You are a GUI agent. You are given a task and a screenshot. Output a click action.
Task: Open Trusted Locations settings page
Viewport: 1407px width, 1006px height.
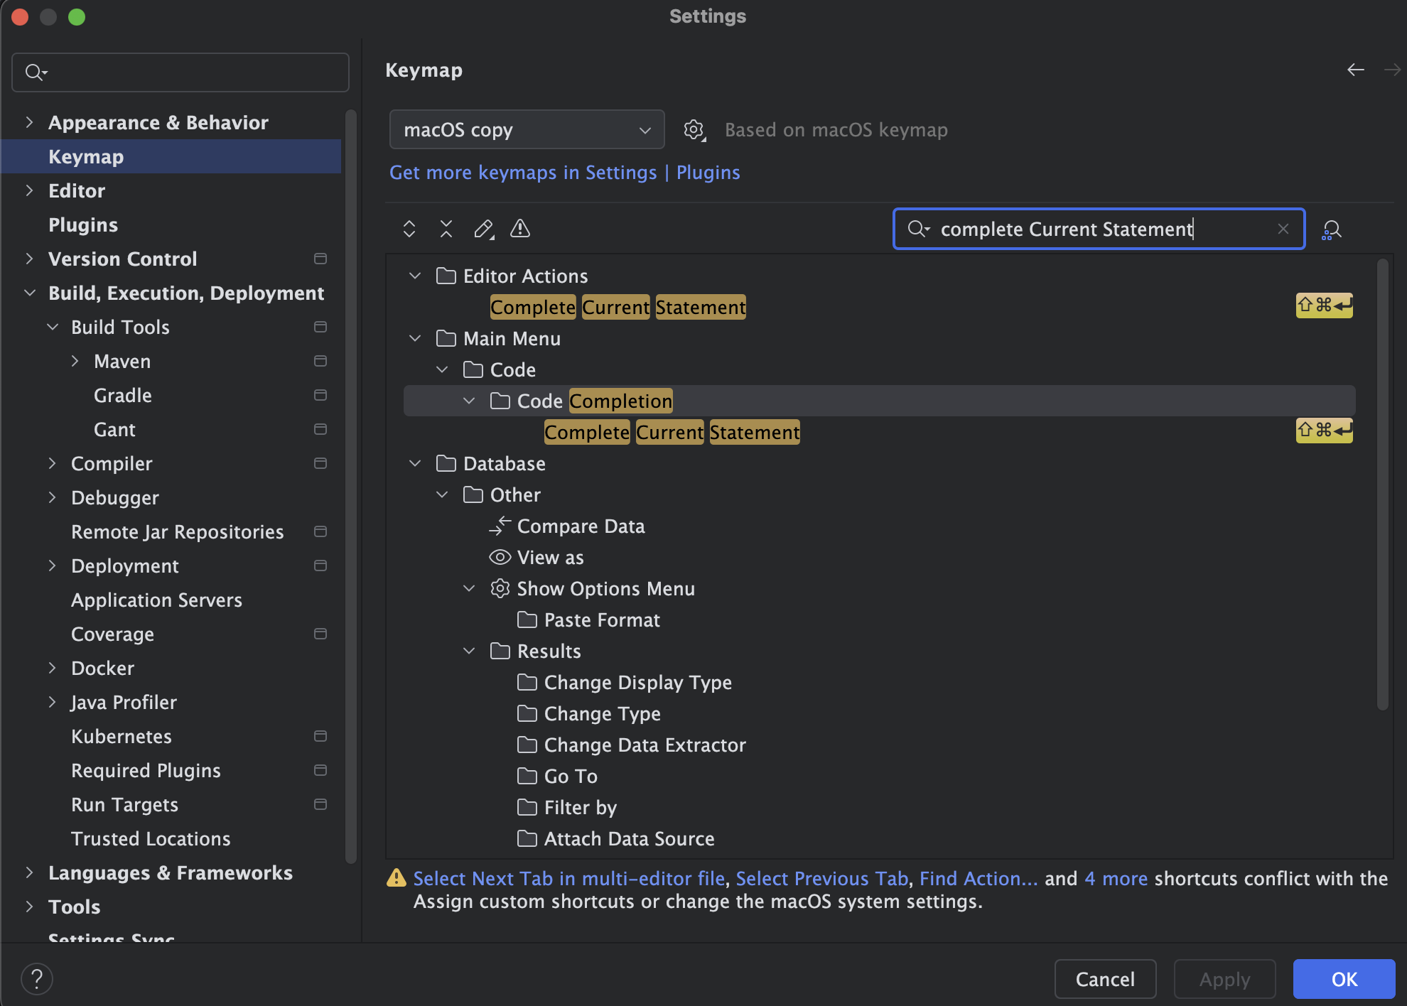[x=151, y=838]
